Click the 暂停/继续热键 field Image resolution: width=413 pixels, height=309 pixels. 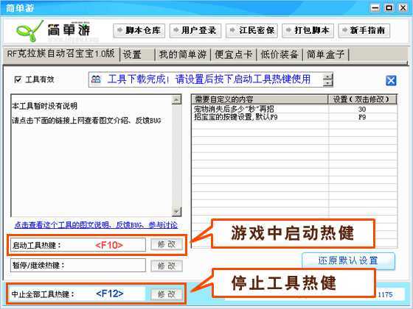[x=78, y=265]
